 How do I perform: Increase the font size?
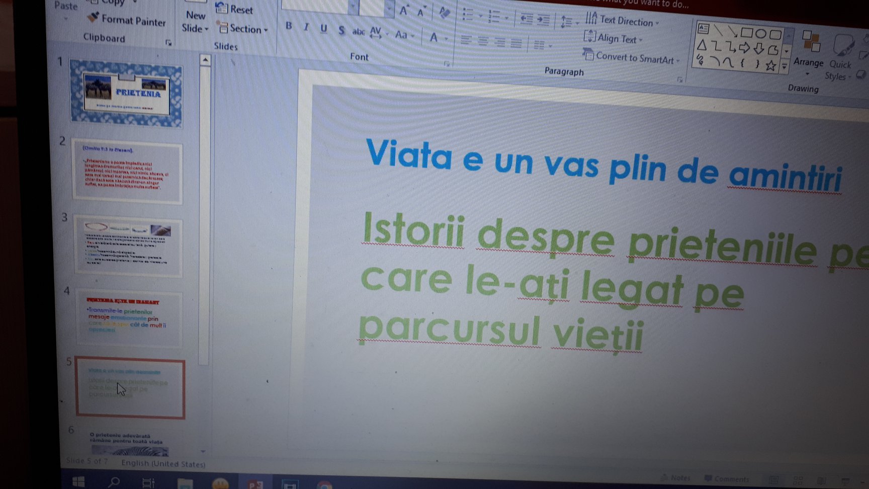[404, 11]
